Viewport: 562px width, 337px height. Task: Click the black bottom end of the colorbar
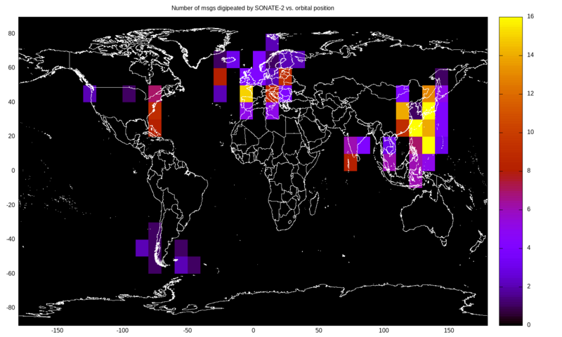510,321
